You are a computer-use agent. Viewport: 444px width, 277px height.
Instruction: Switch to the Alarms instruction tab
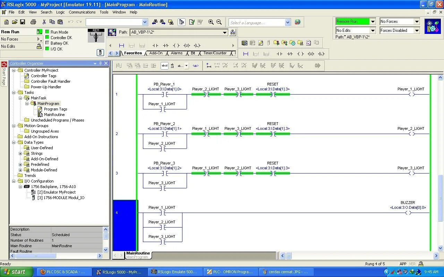coord(177,53)
